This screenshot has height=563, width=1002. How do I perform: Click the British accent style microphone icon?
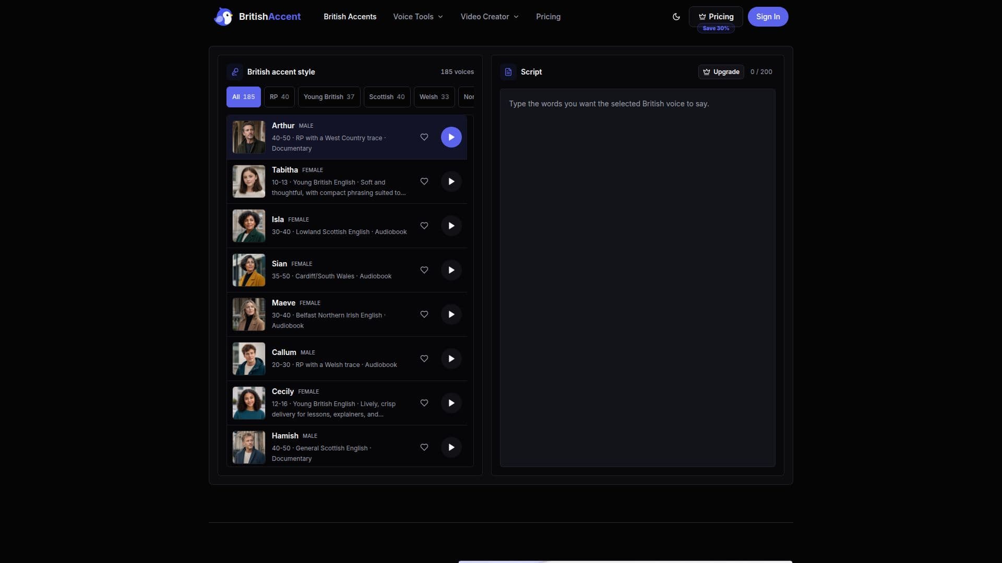[235, 72]
